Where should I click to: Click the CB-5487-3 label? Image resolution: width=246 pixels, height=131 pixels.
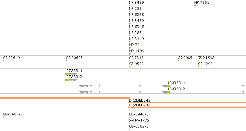(x=13, y=114)
